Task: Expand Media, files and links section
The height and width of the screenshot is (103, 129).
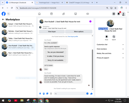Action: [110, 53]
